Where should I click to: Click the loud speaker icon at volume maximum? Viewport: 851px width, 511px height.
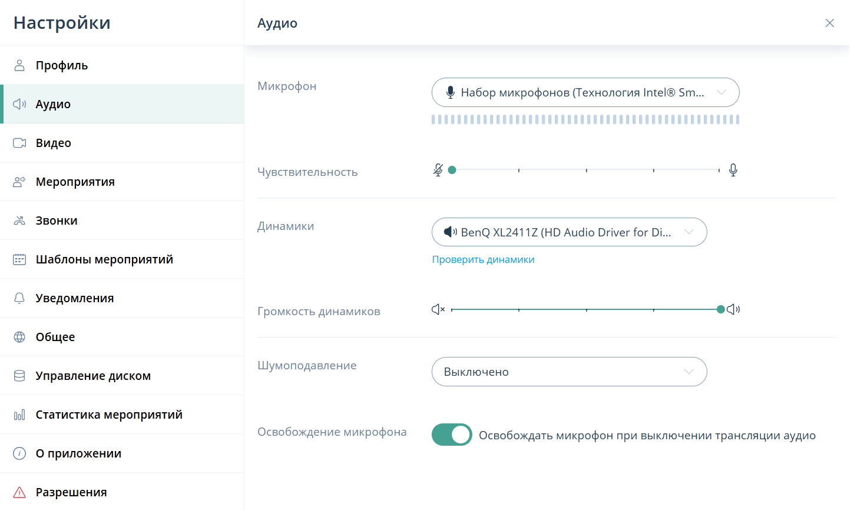click(x=733, y=309)
